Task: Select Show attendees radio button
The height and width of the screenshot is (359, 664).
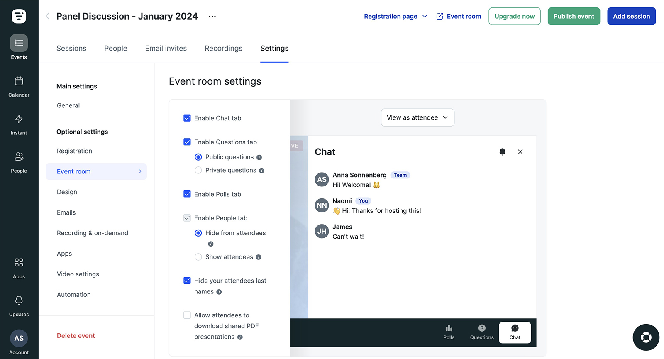Action: click(198, 257)
